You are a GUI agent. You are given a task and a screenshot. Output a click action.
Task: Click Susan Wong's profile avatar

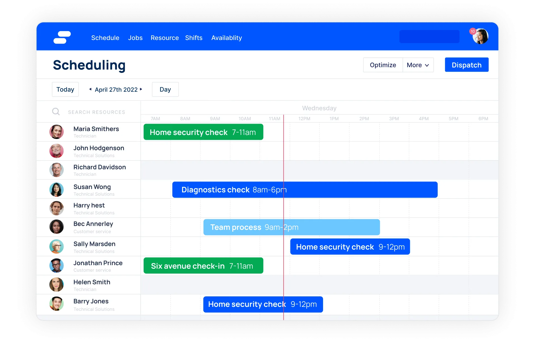coord(57,189)
